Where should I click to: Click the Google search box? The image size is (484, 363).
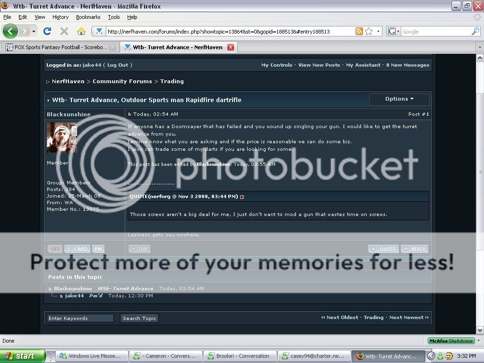coord(436,32)
